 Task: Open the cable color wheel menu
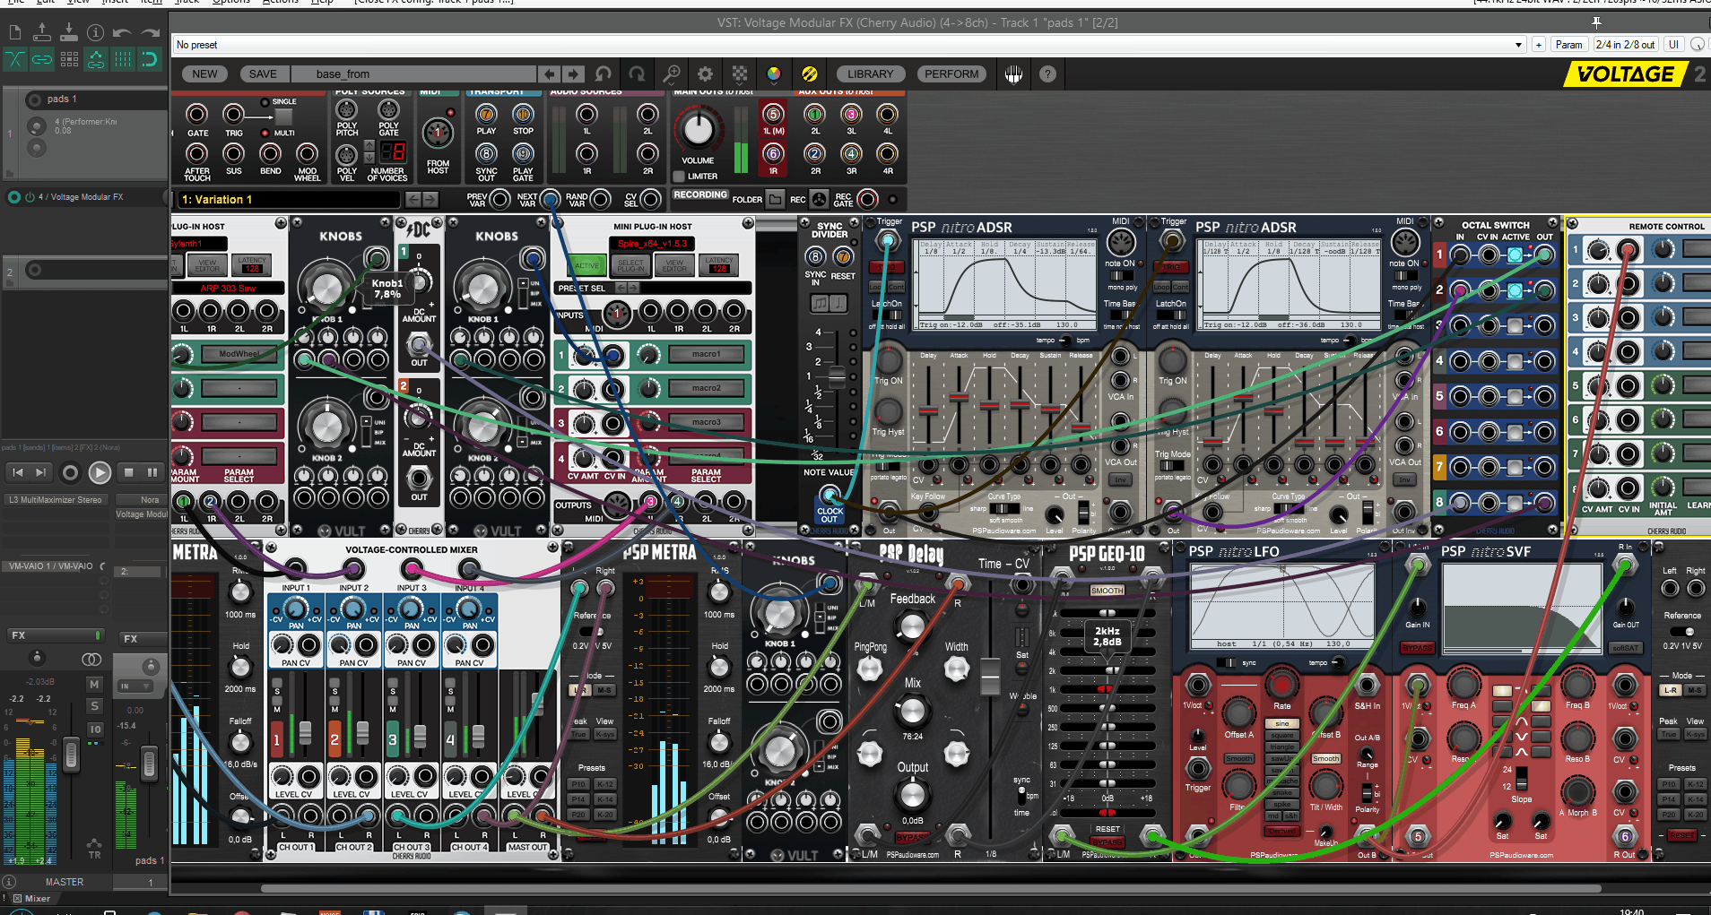pos(774,74)
